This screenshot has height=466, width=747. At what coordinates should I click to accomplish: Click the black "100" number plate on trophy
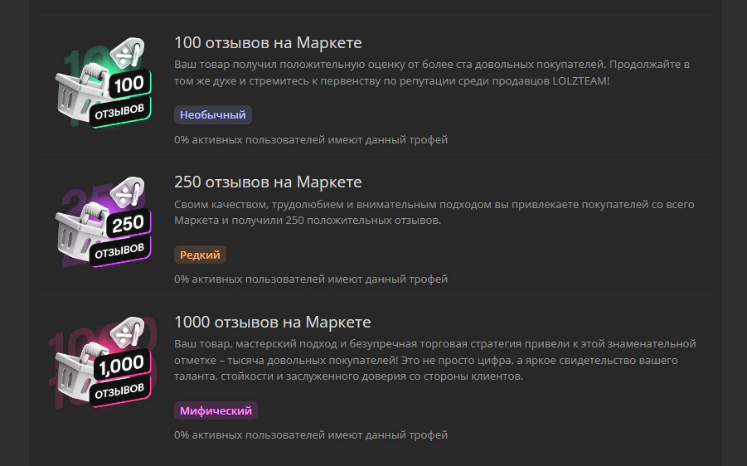point(129,84)
